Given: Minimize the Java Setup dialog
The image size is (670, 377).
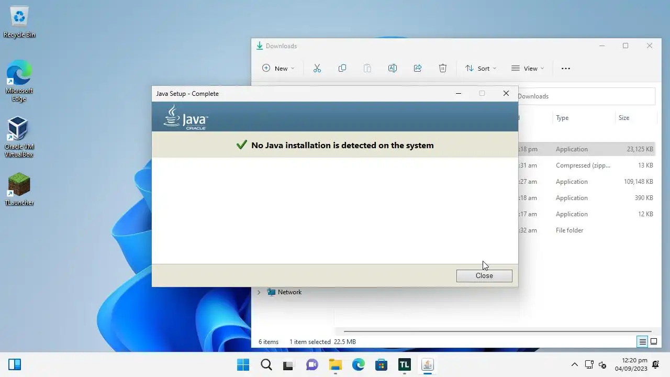Looking at the screenshot, I should 459,94.
